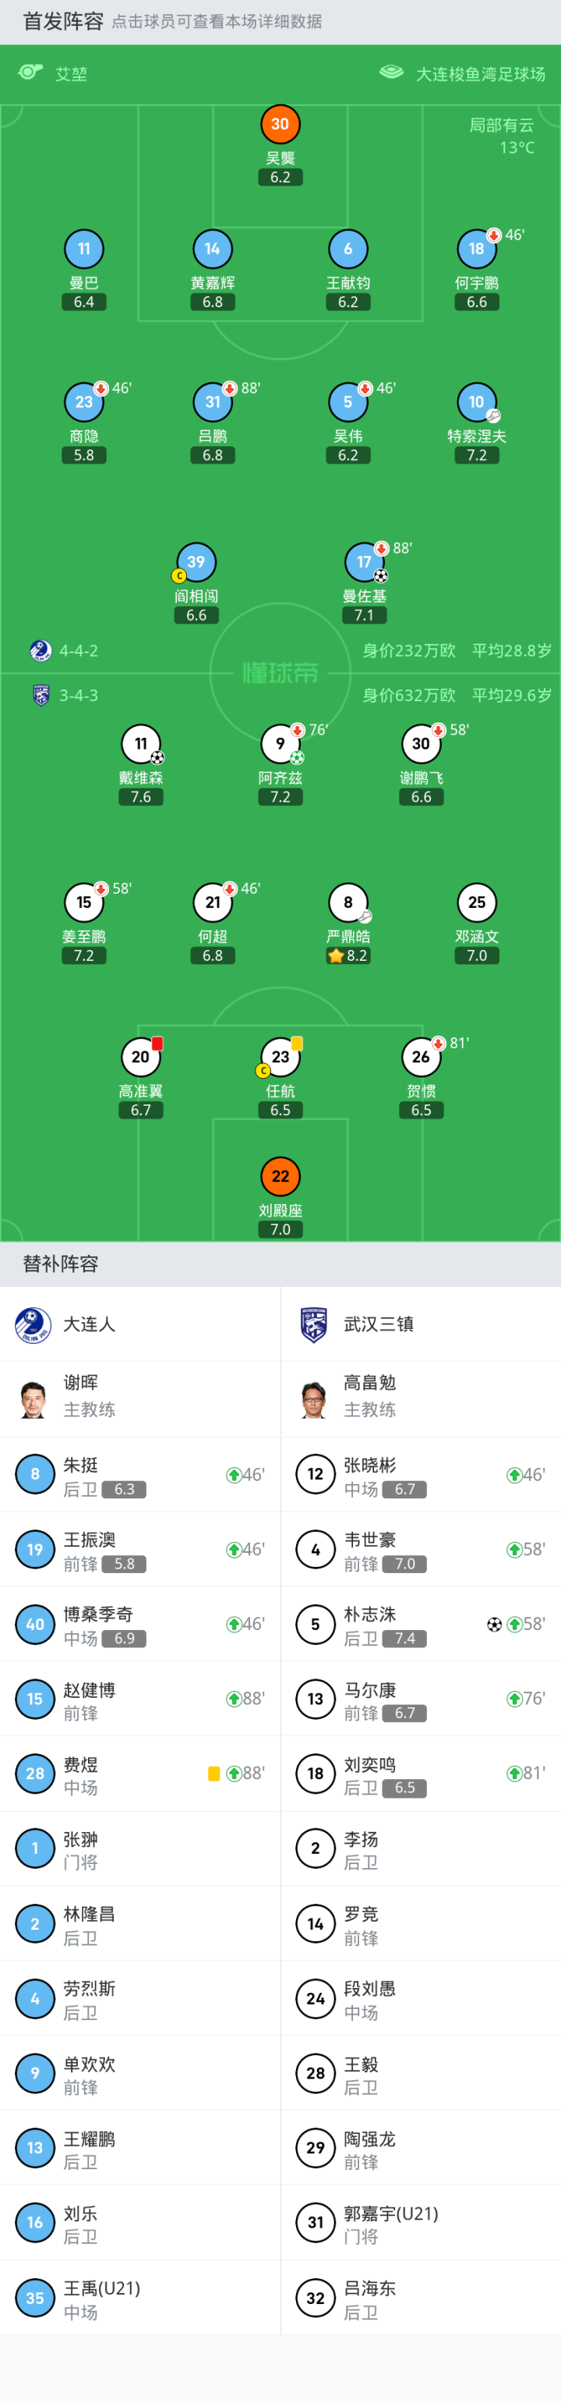Tap captain 阎相闯's number 39 circle
The image size is (561, 2403).
point(196,562)
